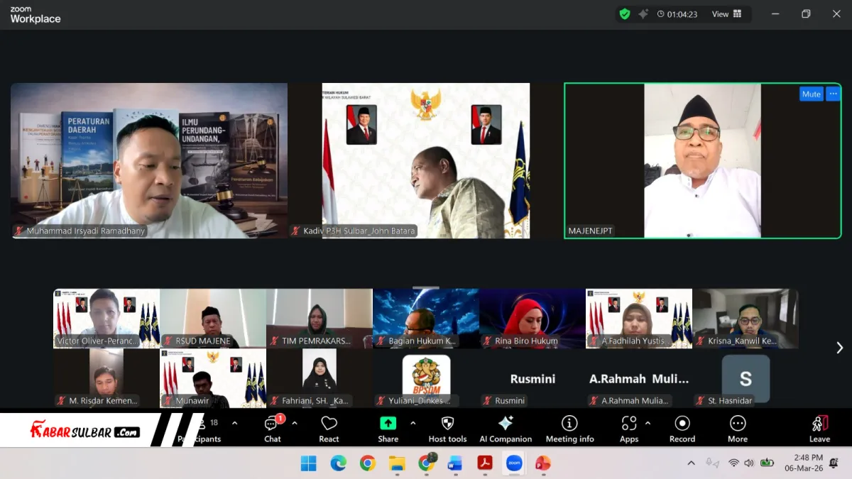
Task: Expand the Chat options caret
Action: [295, 423]
